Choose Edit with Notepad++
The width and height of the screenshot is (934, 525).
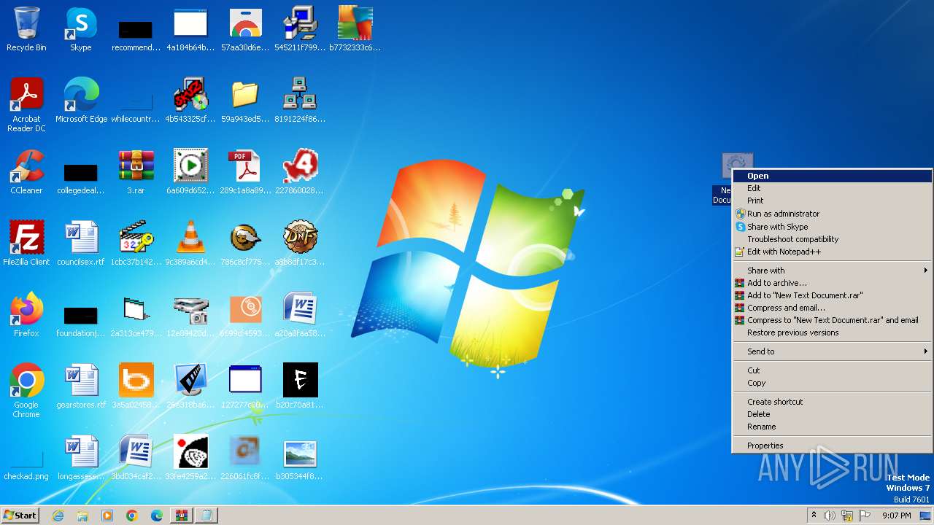[x=832, y=252]
